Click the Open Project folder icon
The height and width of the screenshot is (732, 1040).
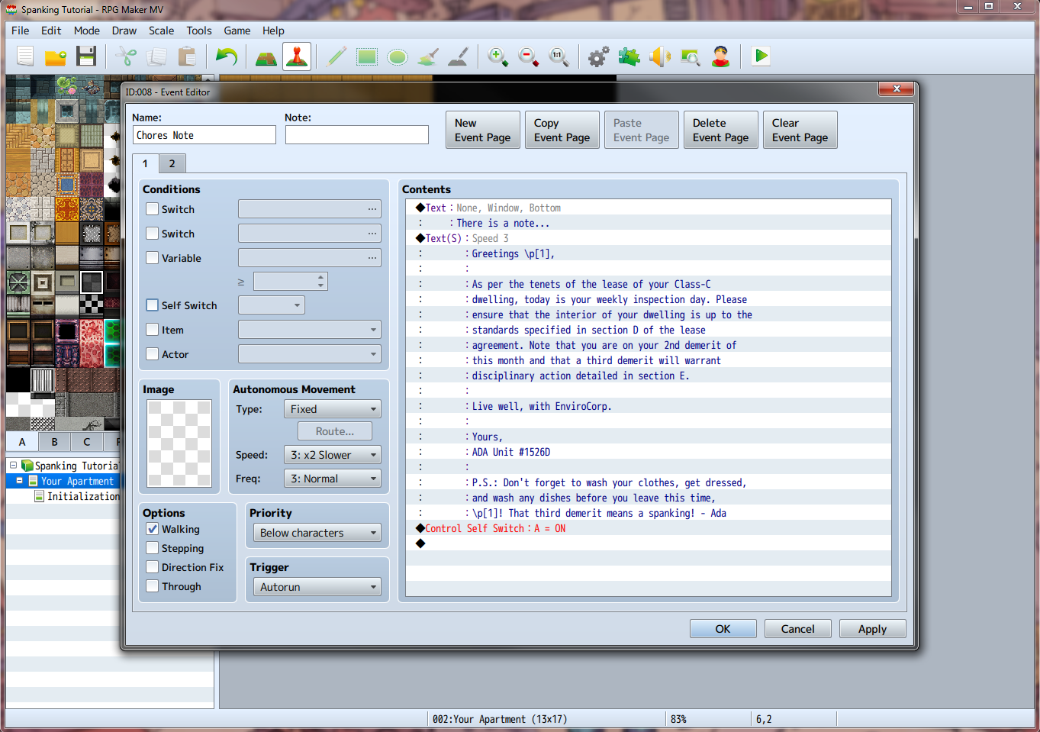[56, 56]
